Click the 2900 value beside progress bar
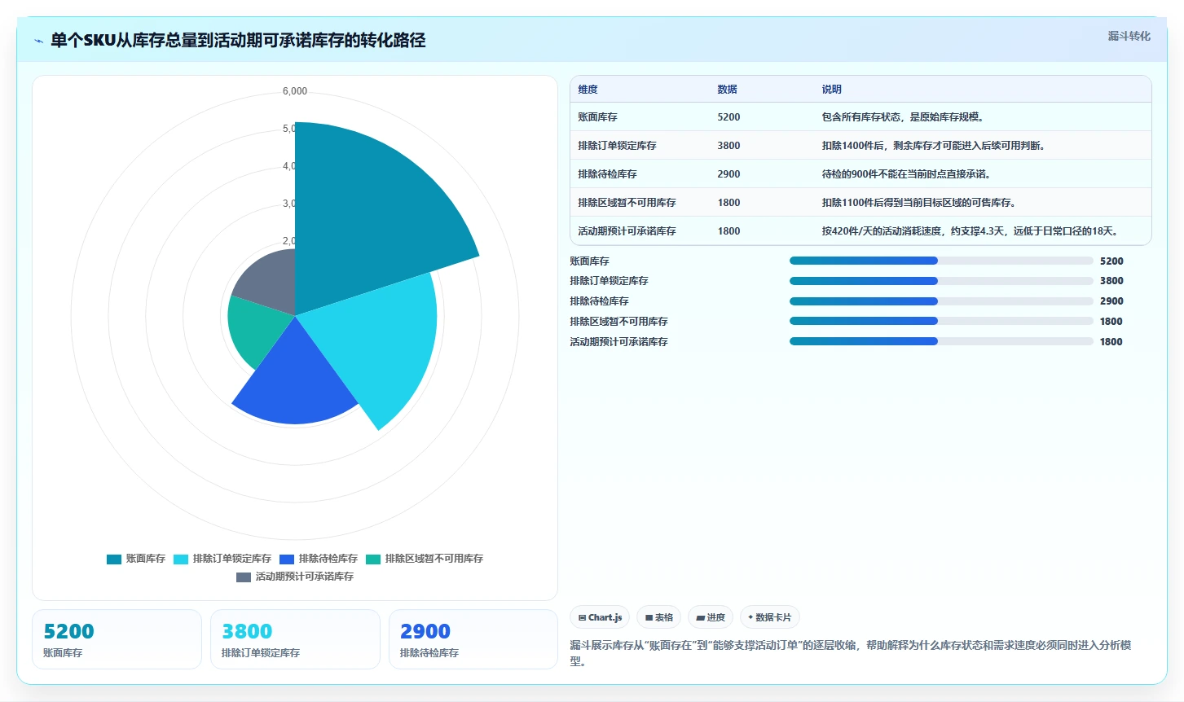Image resolution: width=1184 pixels, height=702 pixels. point(1111,301)
